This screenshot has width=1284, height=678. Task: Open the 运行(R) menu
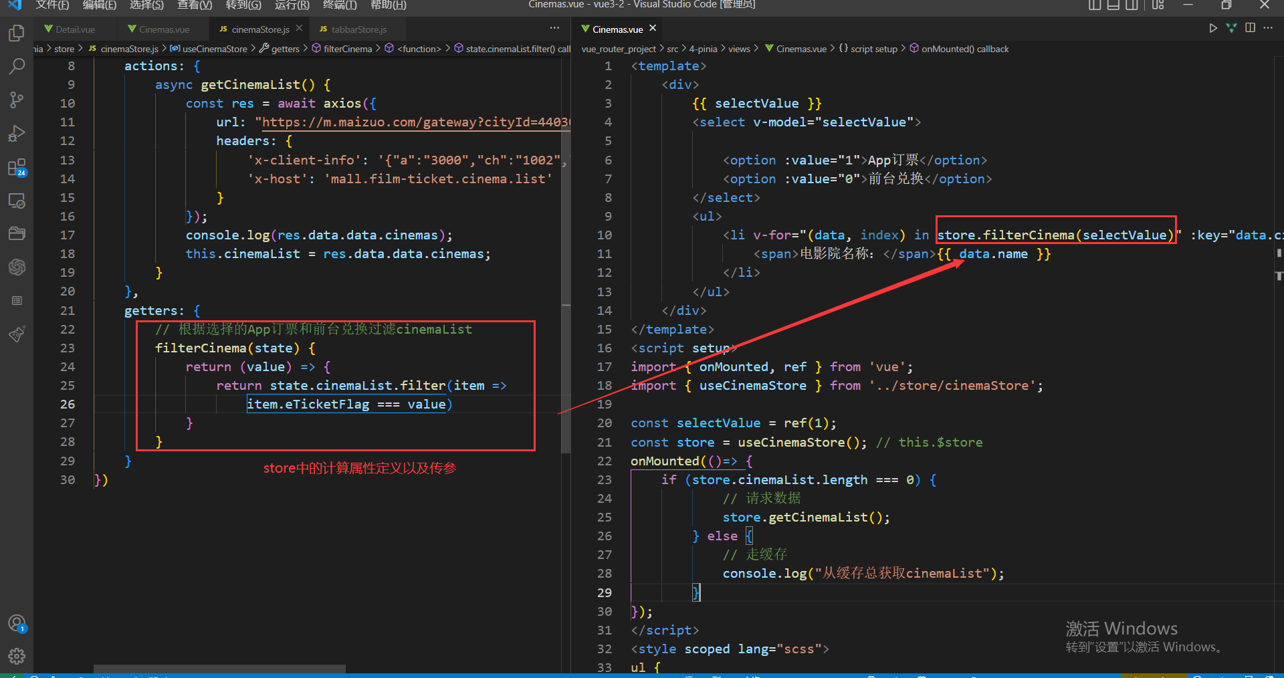[x=292, y=5]
